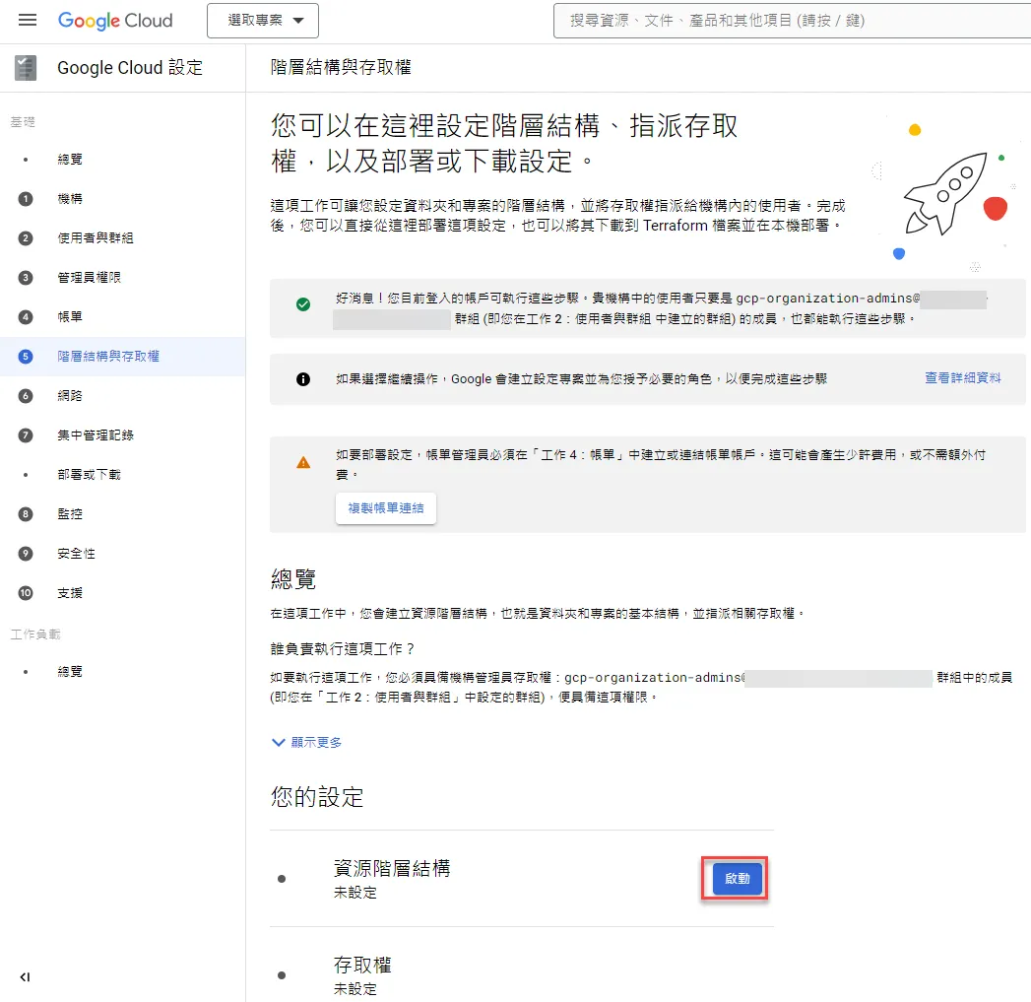Click the 您的設定 section heading
This screenshot has height=1002, width=1031.
click(x=317, y=797)
